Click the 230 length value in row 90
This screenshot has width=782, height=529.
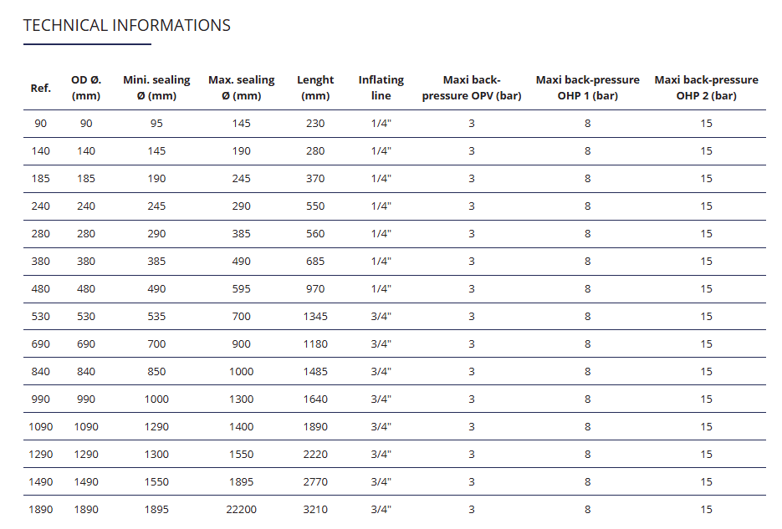coord(315,123)
